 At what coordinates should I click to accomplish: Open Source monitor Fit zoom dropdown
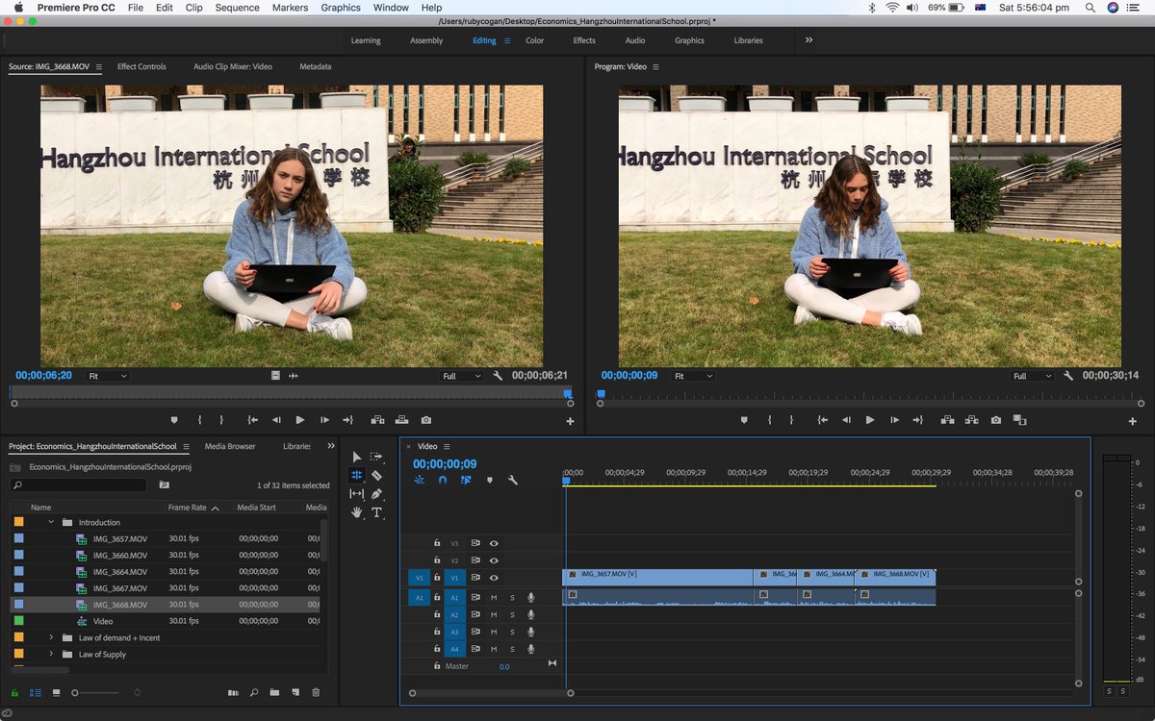click(107, 376)
